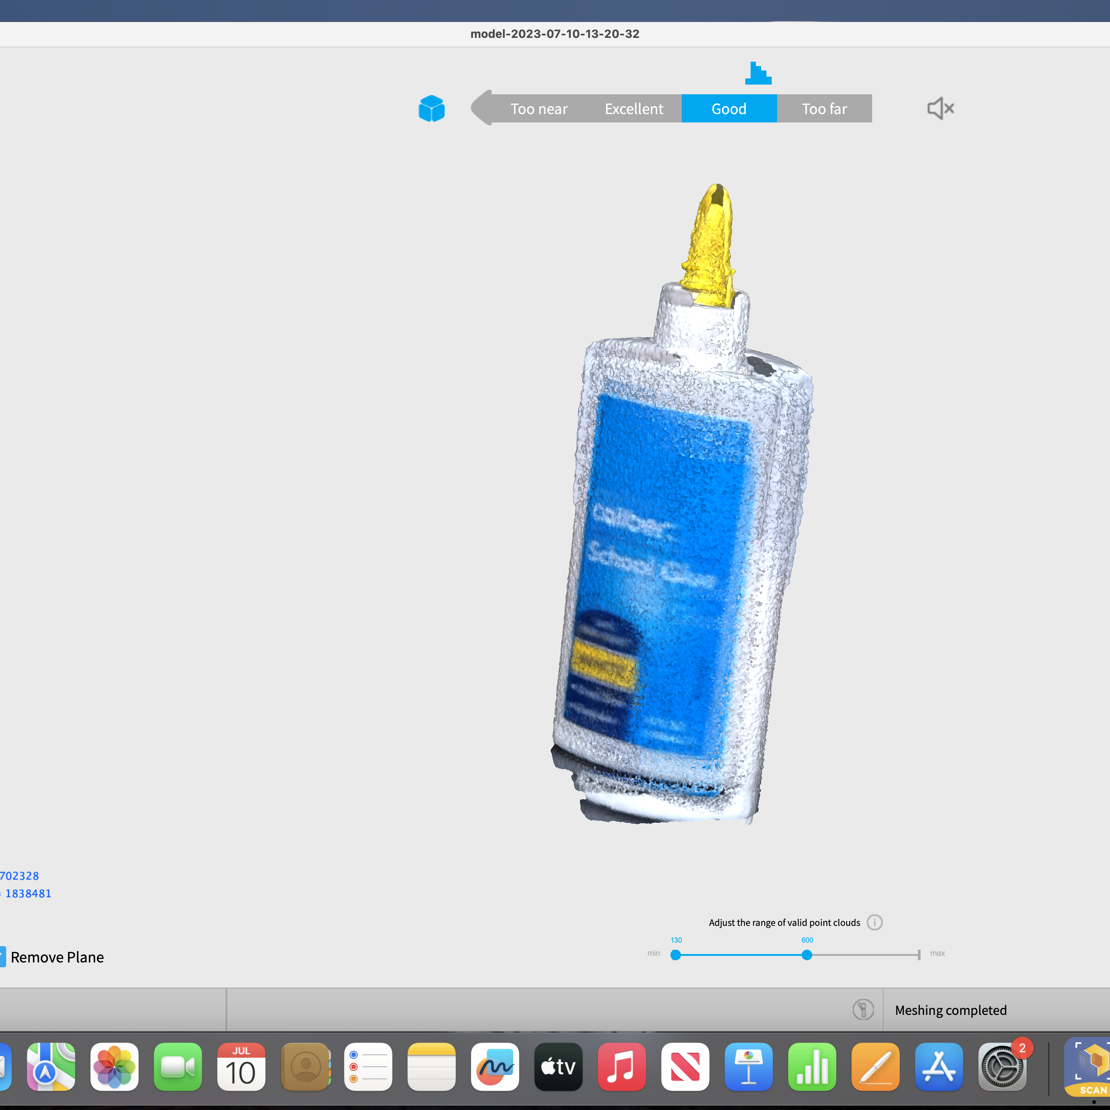This screenshot has height=1110, width=1110.
Task: Open Photos from the Dock
Action: [115, 1067]
